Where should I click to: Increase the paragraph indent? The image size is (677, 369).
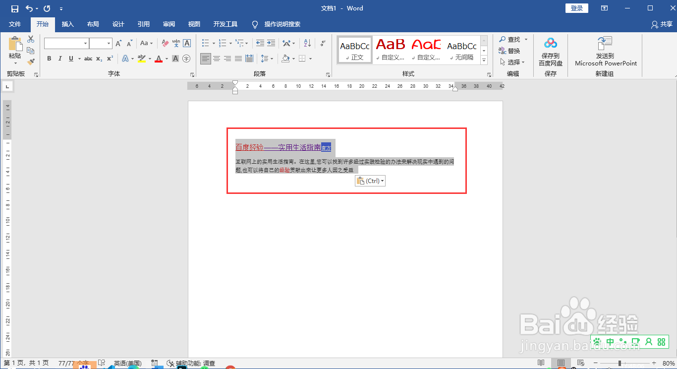pyautogui.click(x=271, y=43)
